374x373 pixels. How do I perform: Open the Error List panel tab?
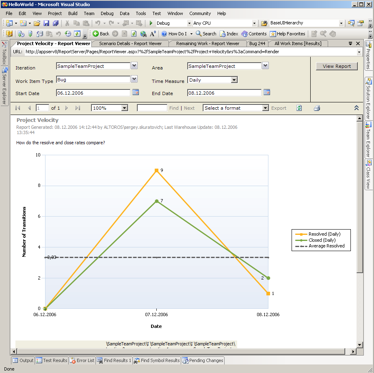tap(82, 360)
